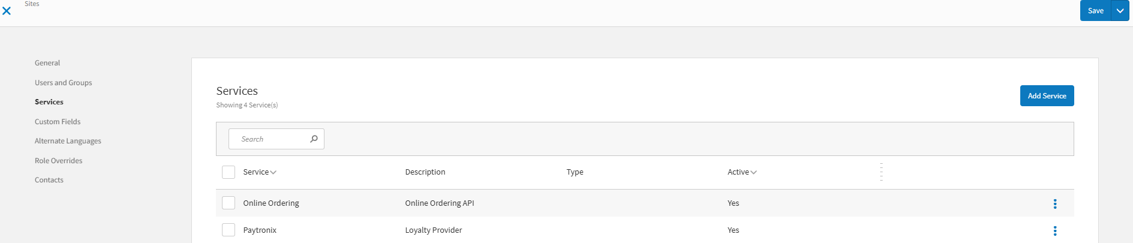The height and width of the screenshot is (243, 1133).
Task: Click the column settings handle icon
Action: [x=881, y=172]
